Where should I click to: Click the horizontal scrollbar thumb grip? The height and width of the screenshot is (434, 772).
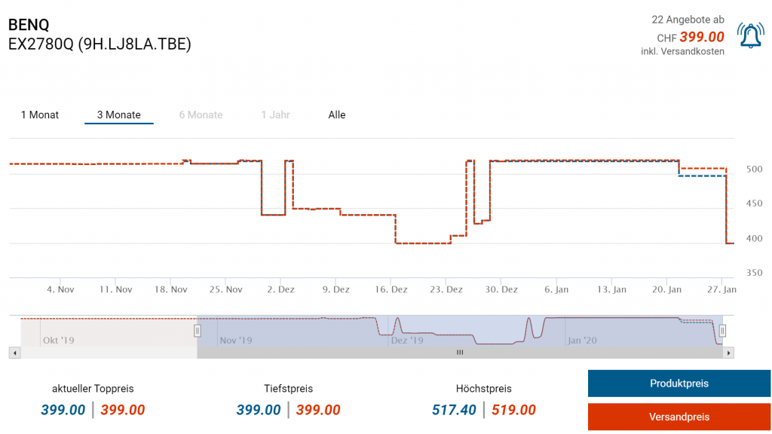460,353
